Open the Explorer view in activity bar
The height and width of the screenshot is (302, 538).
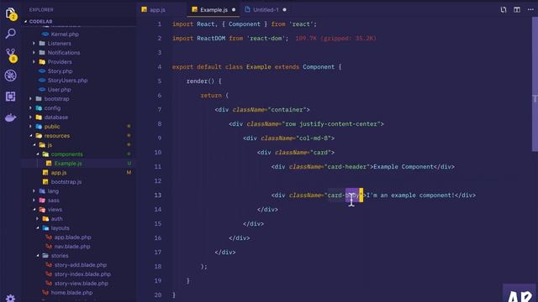click(x=11, y=13)
